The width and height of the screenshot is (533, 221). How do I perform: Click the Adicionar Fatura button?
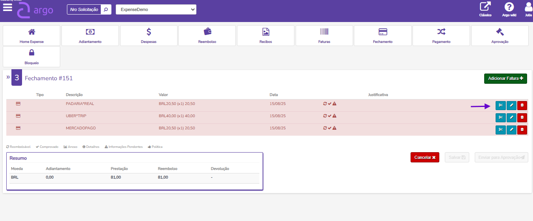[505, 79]
